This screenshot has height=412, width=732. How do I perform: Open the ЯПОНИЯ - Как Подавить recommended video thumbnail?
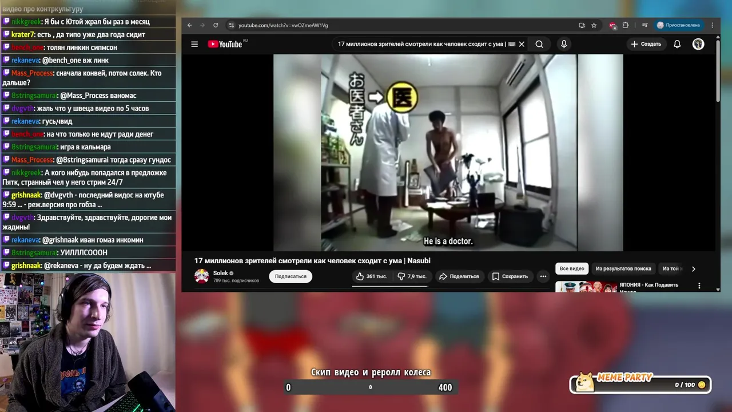[x=586, y=287]
